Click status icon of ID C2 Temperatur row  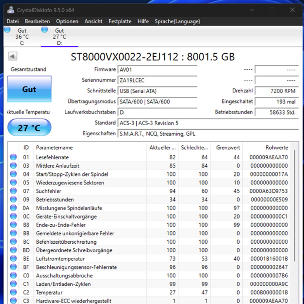(x=13, y=292)
